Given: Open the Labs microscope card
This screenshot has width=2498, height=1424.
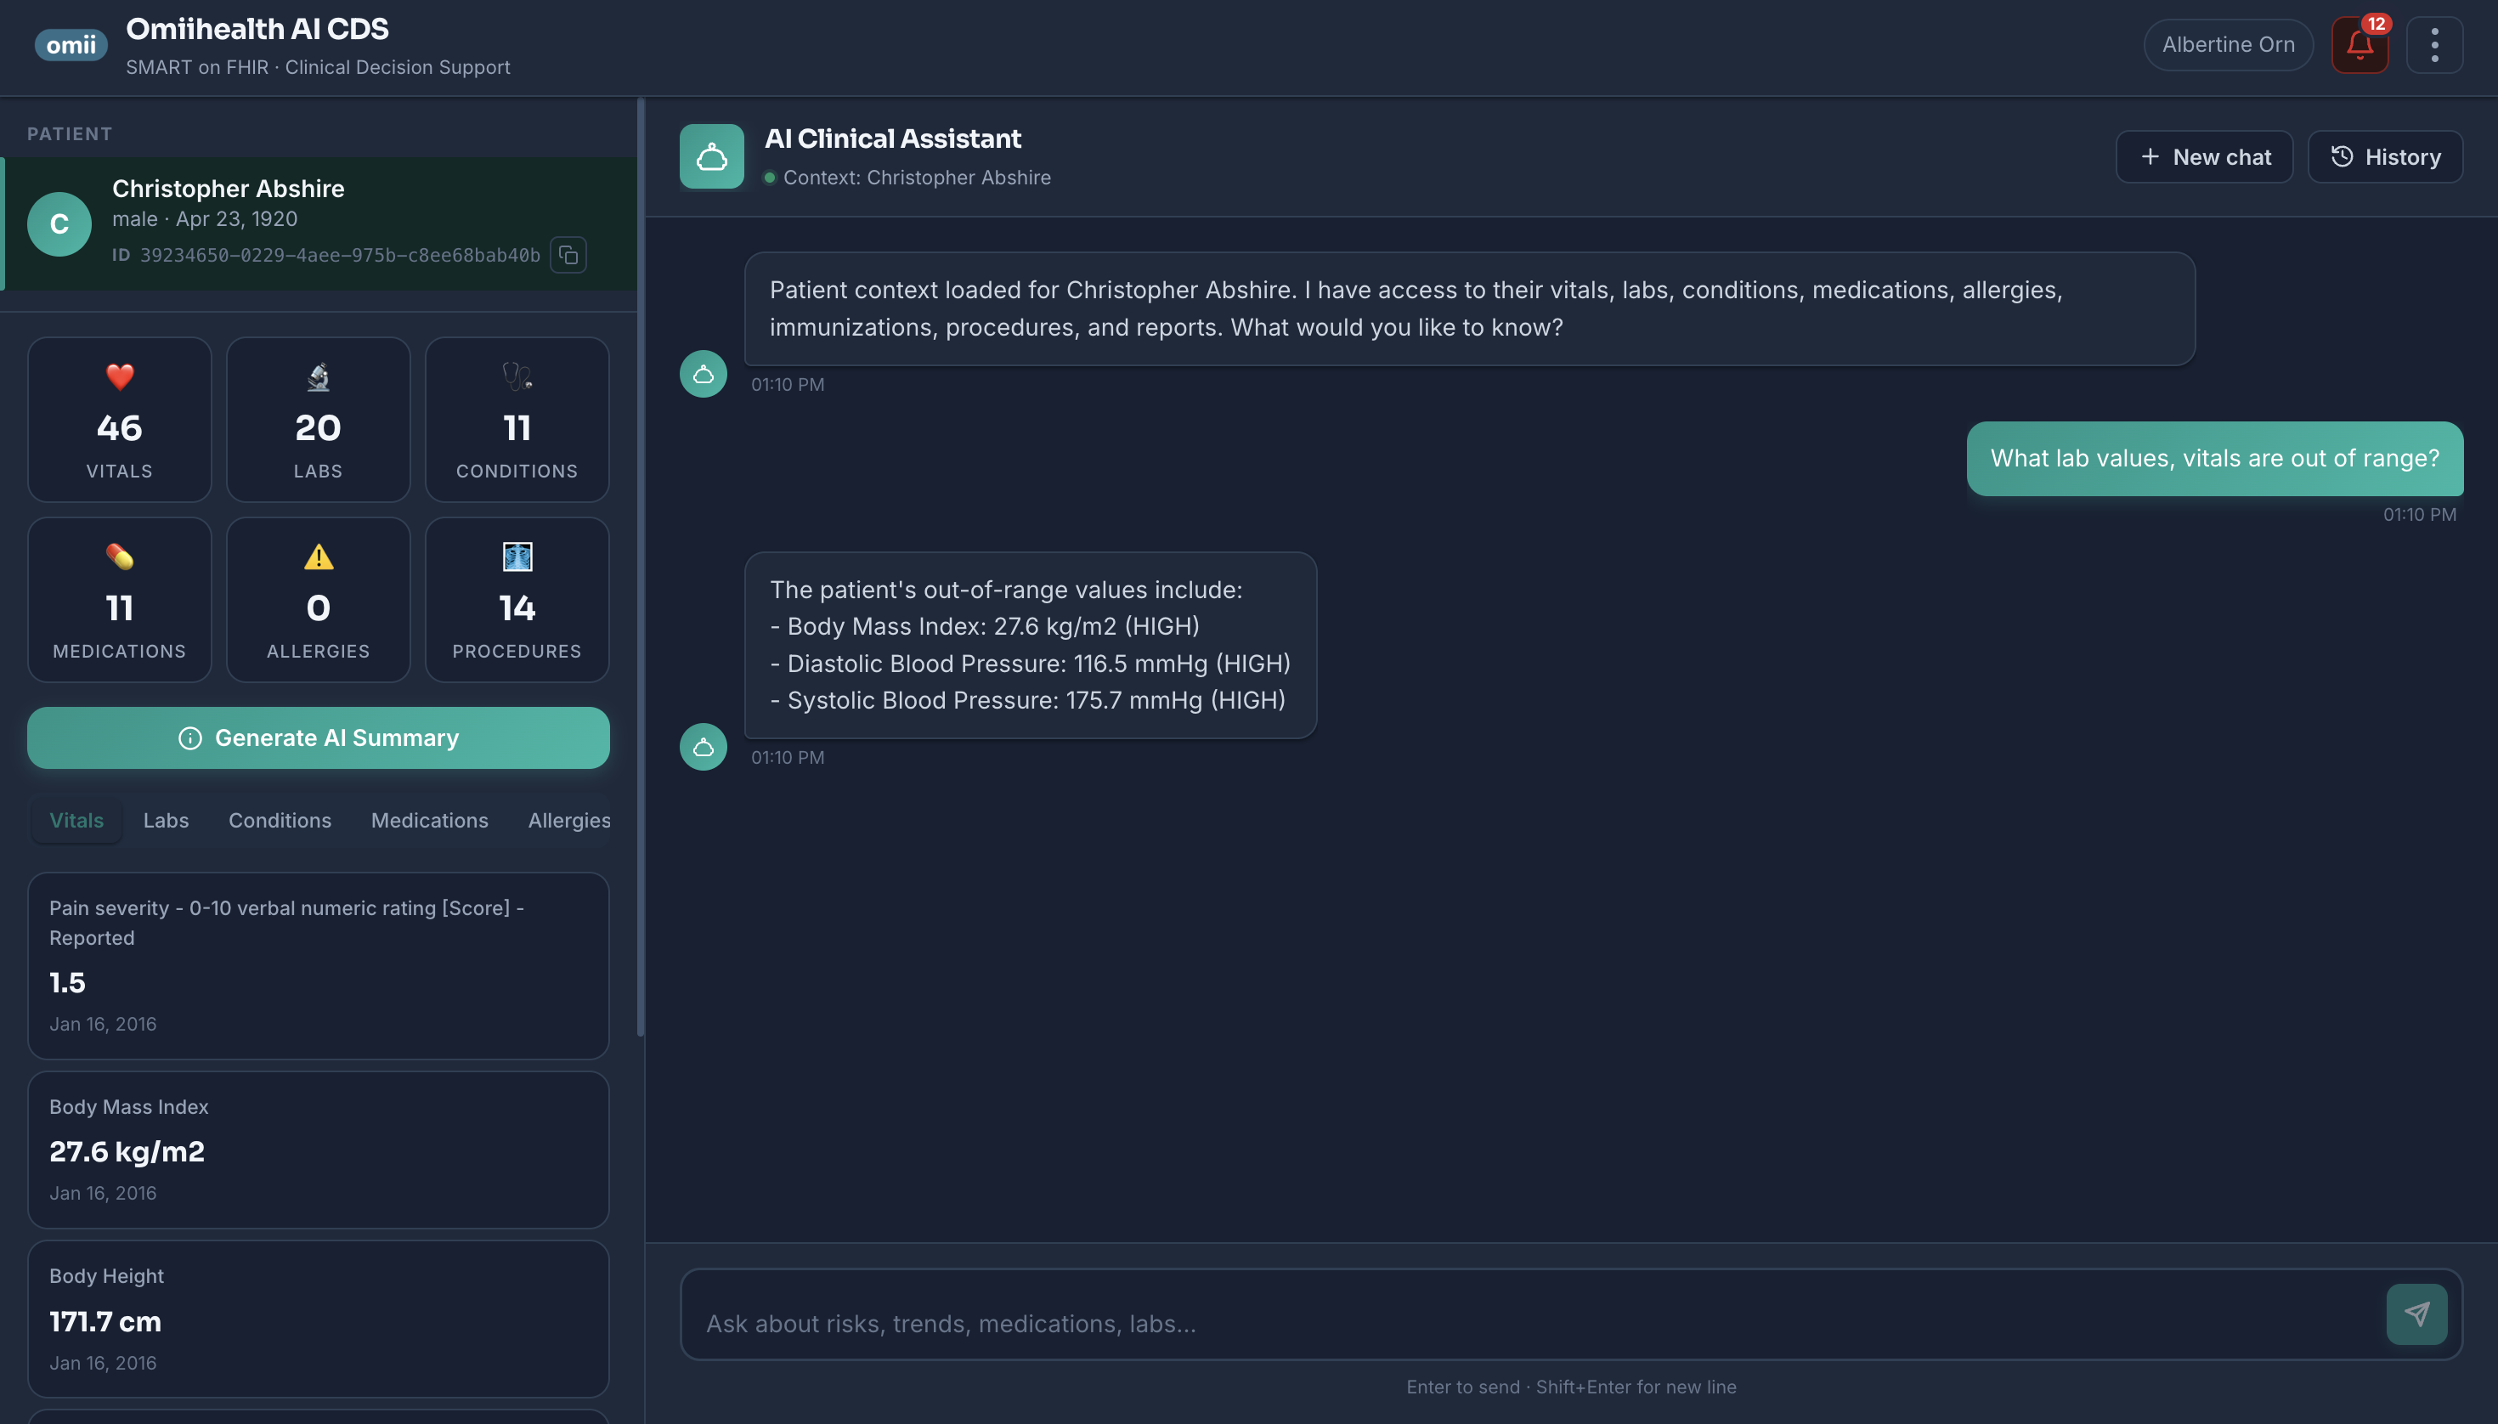Looking at the screenshot, I should pos(318,420).
